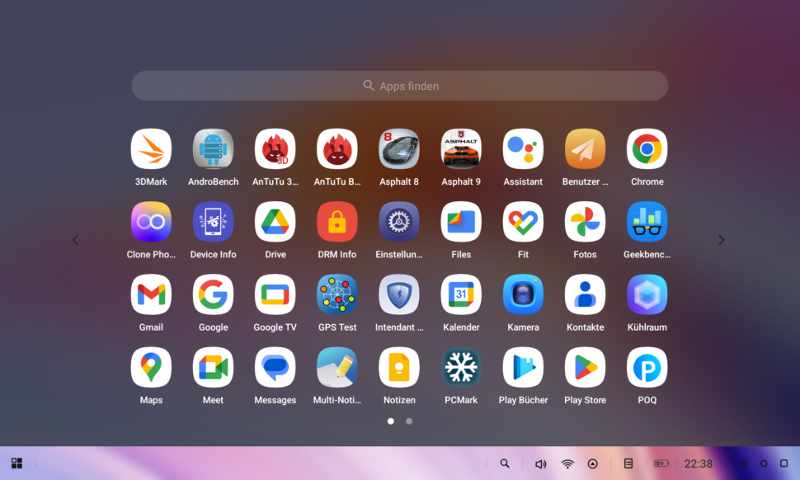The width and height of the screenshot is (800, 480).
Task: Open Messages app
Action: tap(275, 368)
